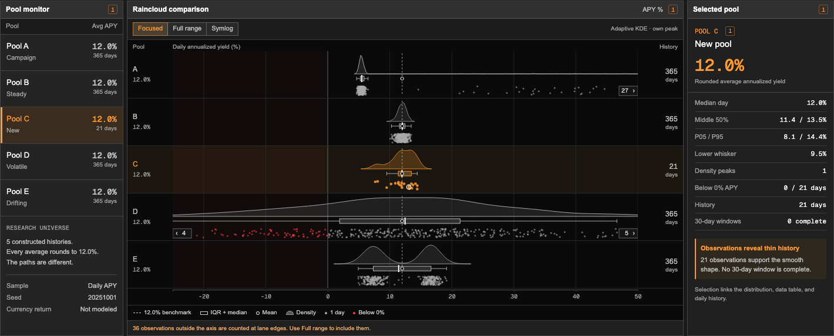Click the Observations reveal thin history callout
This screenshot has width=834, height=336.
coord(760,259)
